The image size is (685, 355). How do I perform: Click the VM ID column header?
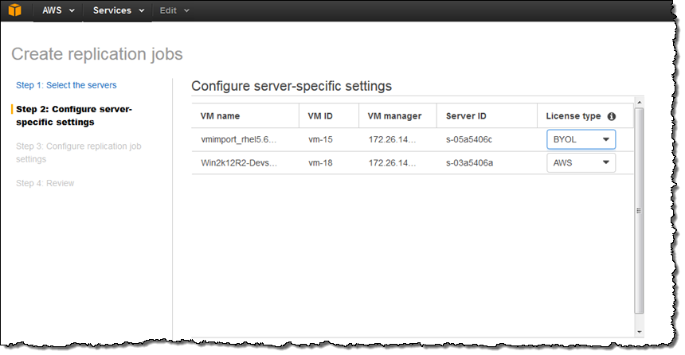[320, 116]
